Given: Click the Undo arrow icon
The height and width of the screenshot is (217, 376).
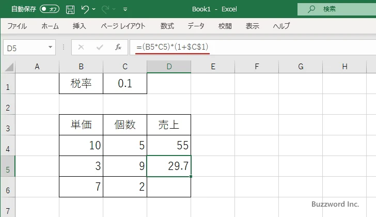Looking at the screenshot, I should (x=86, y=9).
